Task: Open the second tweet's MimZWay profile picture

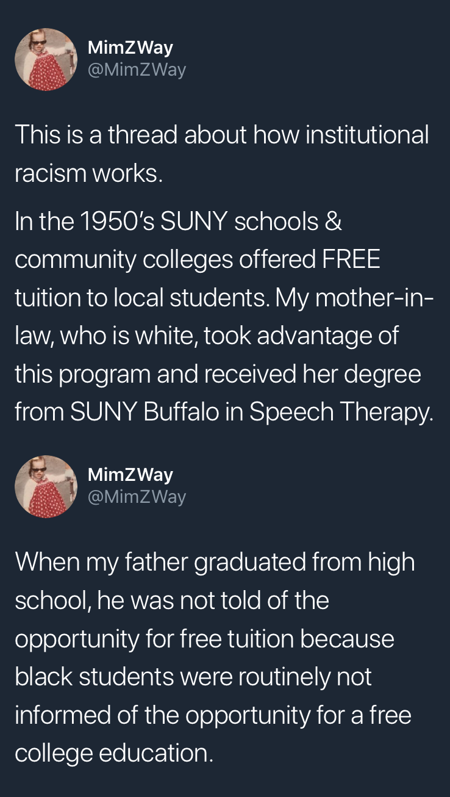Action: pyautogui.click(x=46, y=486)
